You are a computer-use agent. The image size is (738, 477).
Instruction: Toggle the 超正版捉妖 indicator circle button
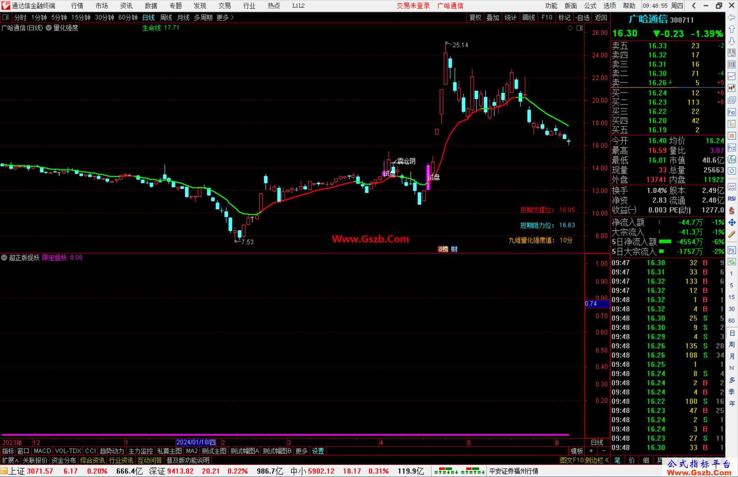4,258
